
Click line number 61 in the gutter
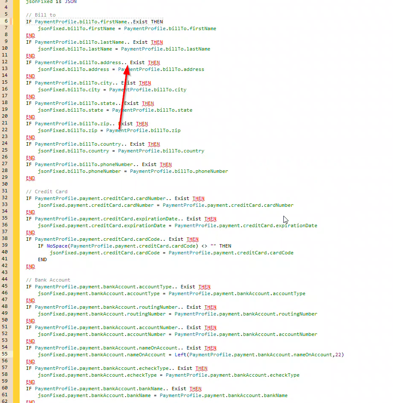5,395
